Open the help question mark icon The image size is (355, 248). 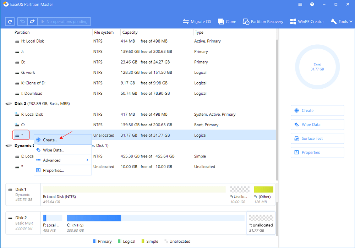coord(312,4)
